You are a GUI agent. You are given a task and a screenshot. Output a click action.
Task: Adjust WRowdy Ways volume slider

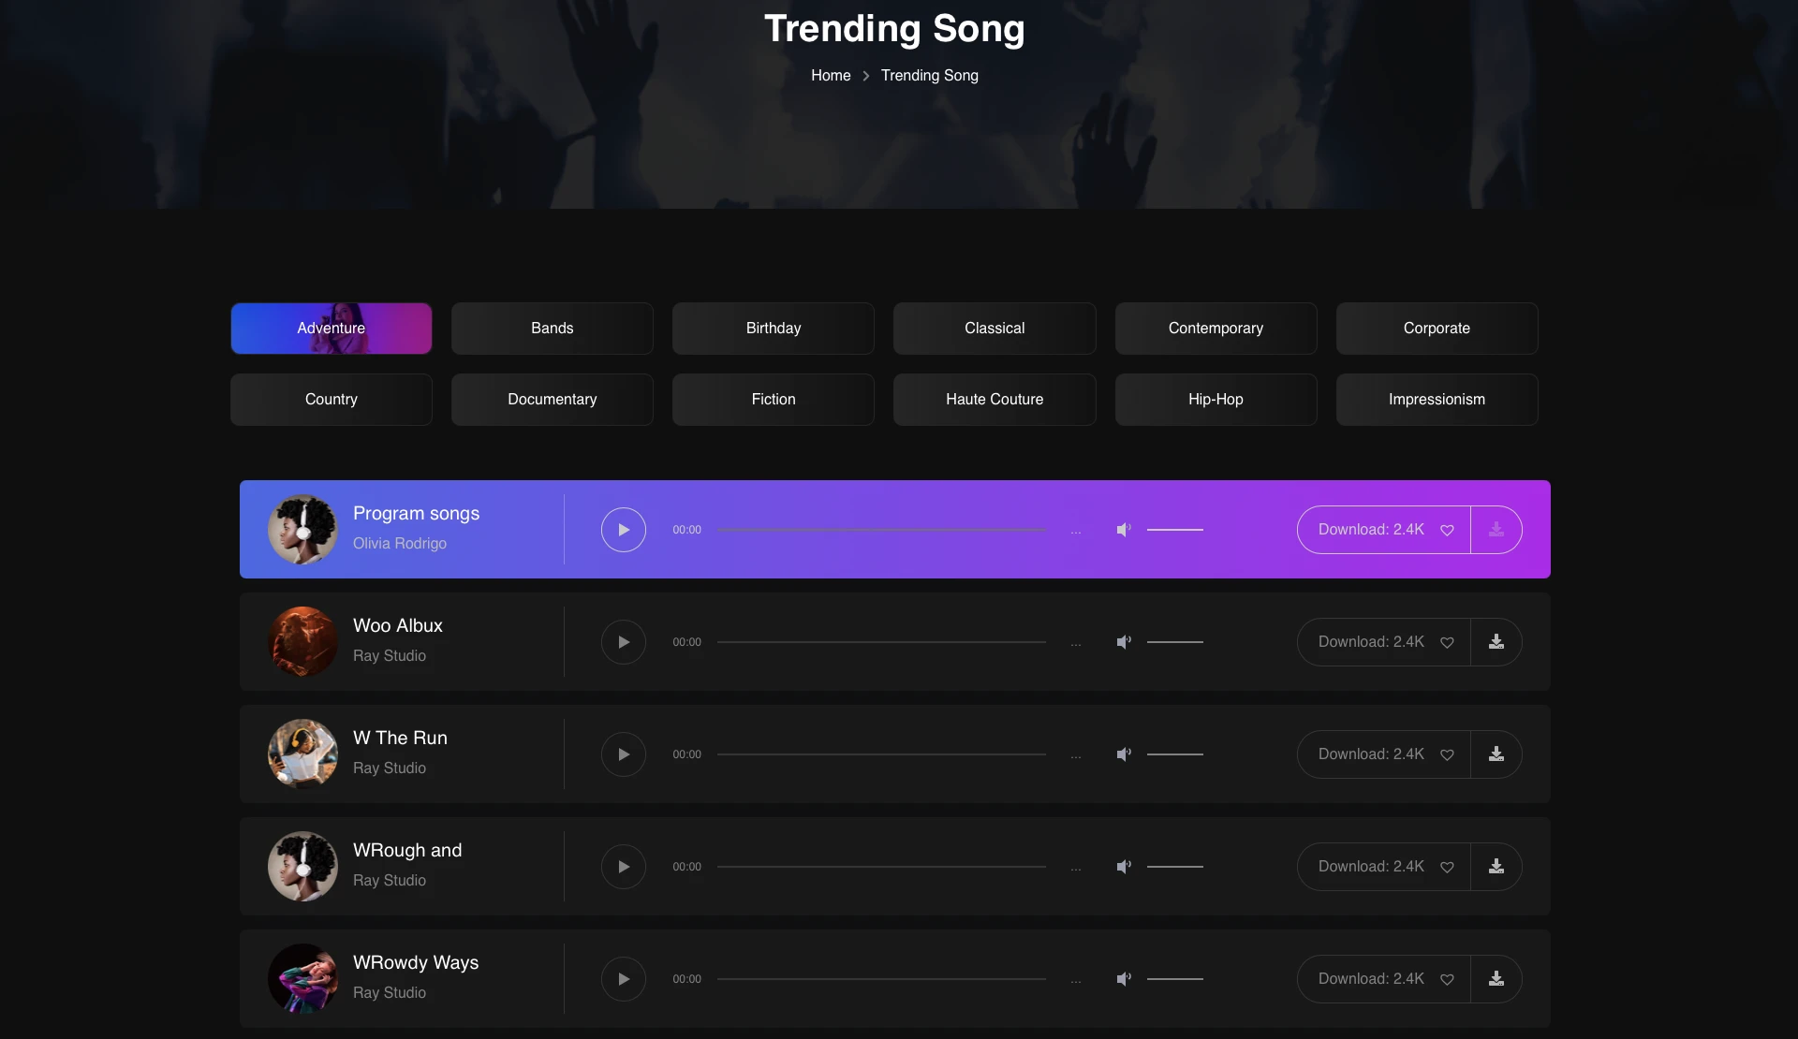(x=1175, y=979)
